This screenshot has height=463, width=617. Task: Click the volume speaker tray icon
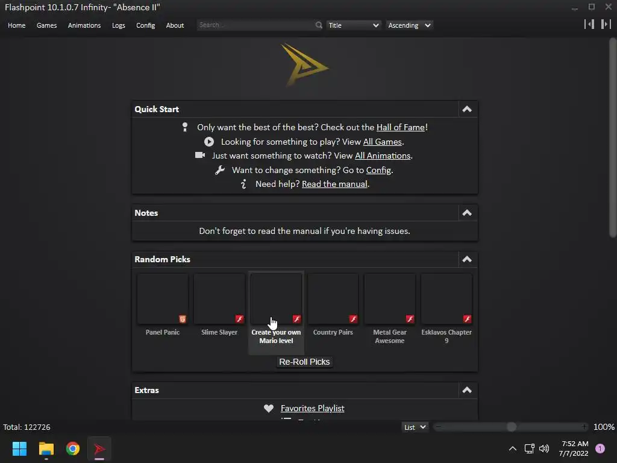click(544, 449)
